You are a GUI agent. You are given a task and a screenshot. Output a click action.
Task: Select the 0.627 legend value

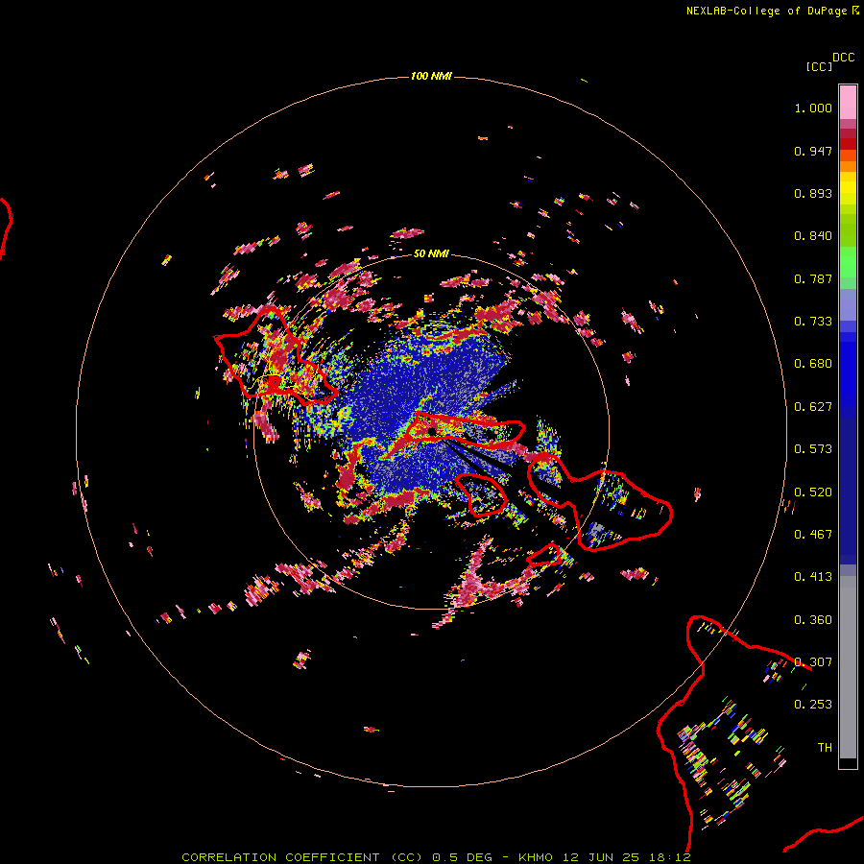813,407
